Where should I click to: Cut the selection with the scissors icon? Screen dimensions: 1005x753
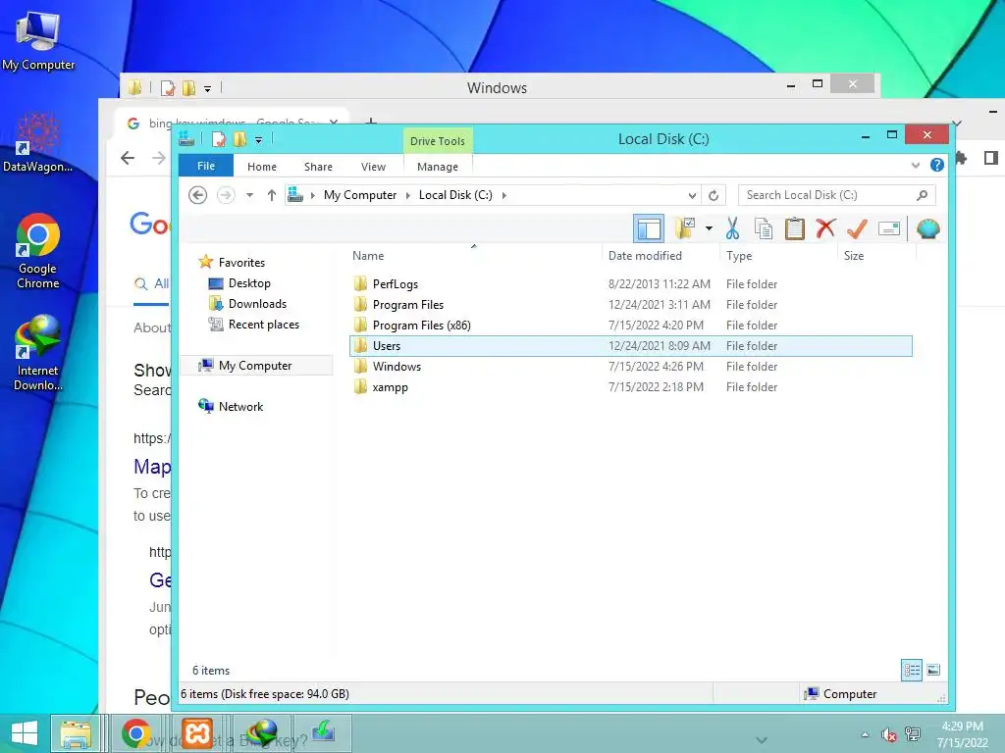[x=732, y=228]
